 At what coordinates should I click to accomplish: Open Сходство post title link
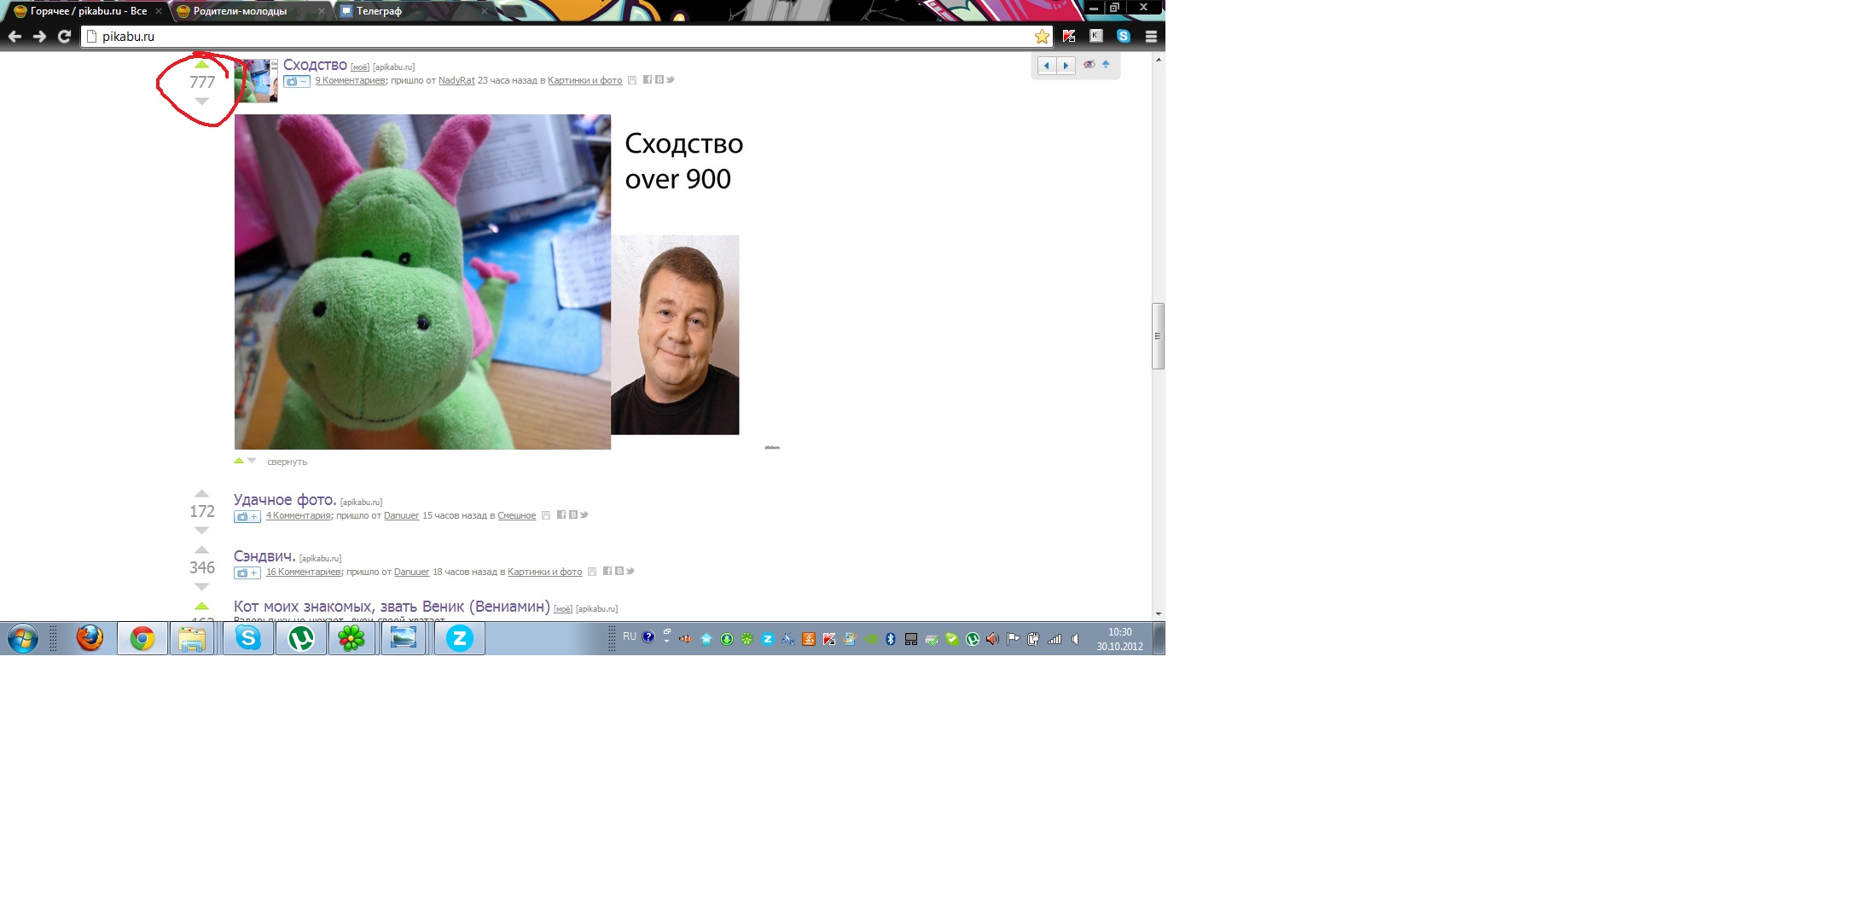pyautogui.click(x=315, y=65)
